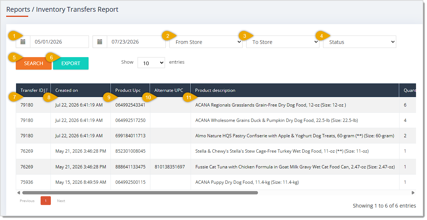Screen dimensions: 427x220
Task: Open the To Store dropdown
Action: [x=283, y=42]
